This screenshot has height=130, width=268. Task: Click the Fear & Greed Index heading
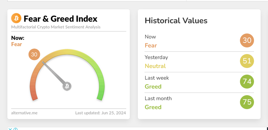(x=60, y=19)
